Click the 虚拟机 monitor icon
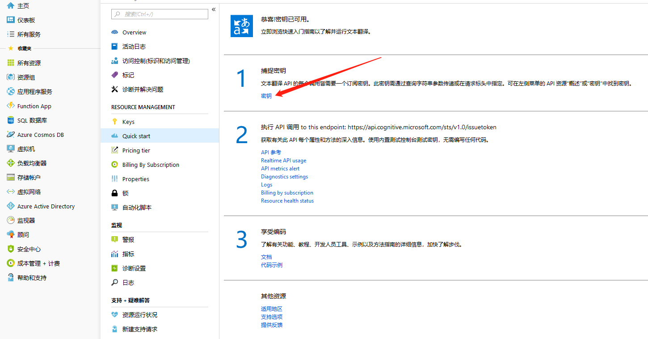This screenshot has height=339, width=648. coord(11,149)
